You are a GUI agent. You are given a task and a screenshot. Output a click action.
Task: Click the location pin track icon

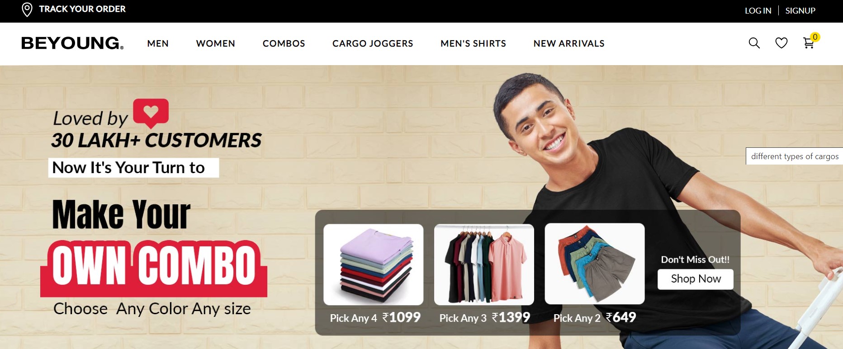(x=27, y=9)
